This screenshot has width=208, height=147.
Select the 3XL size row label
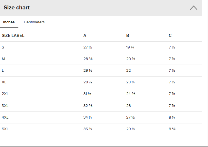click(x=5, y=106)
